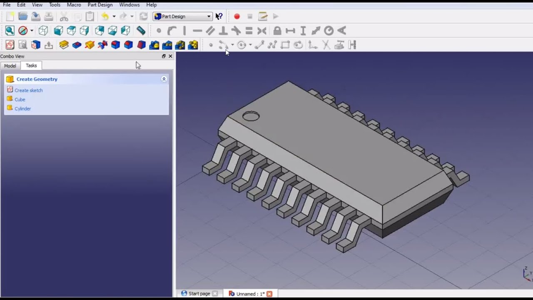This screenshot has height=300, width=533.
Task: Switch to axonometric view
Action: pos(43,30)
